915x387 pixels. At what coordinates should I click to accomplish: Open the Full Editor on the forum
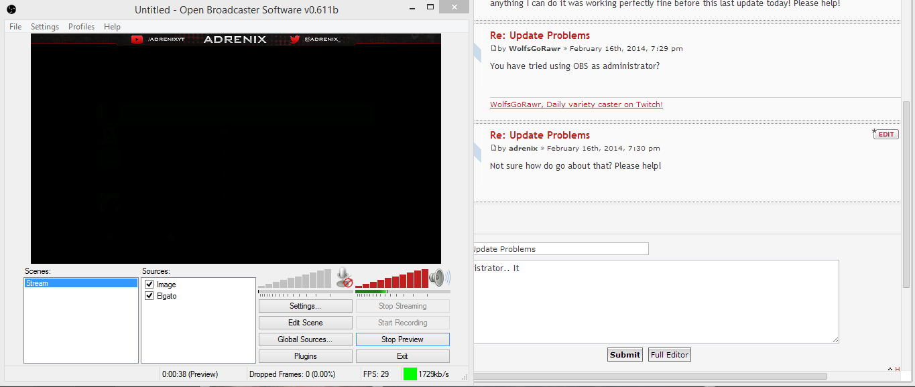[669, 355]
